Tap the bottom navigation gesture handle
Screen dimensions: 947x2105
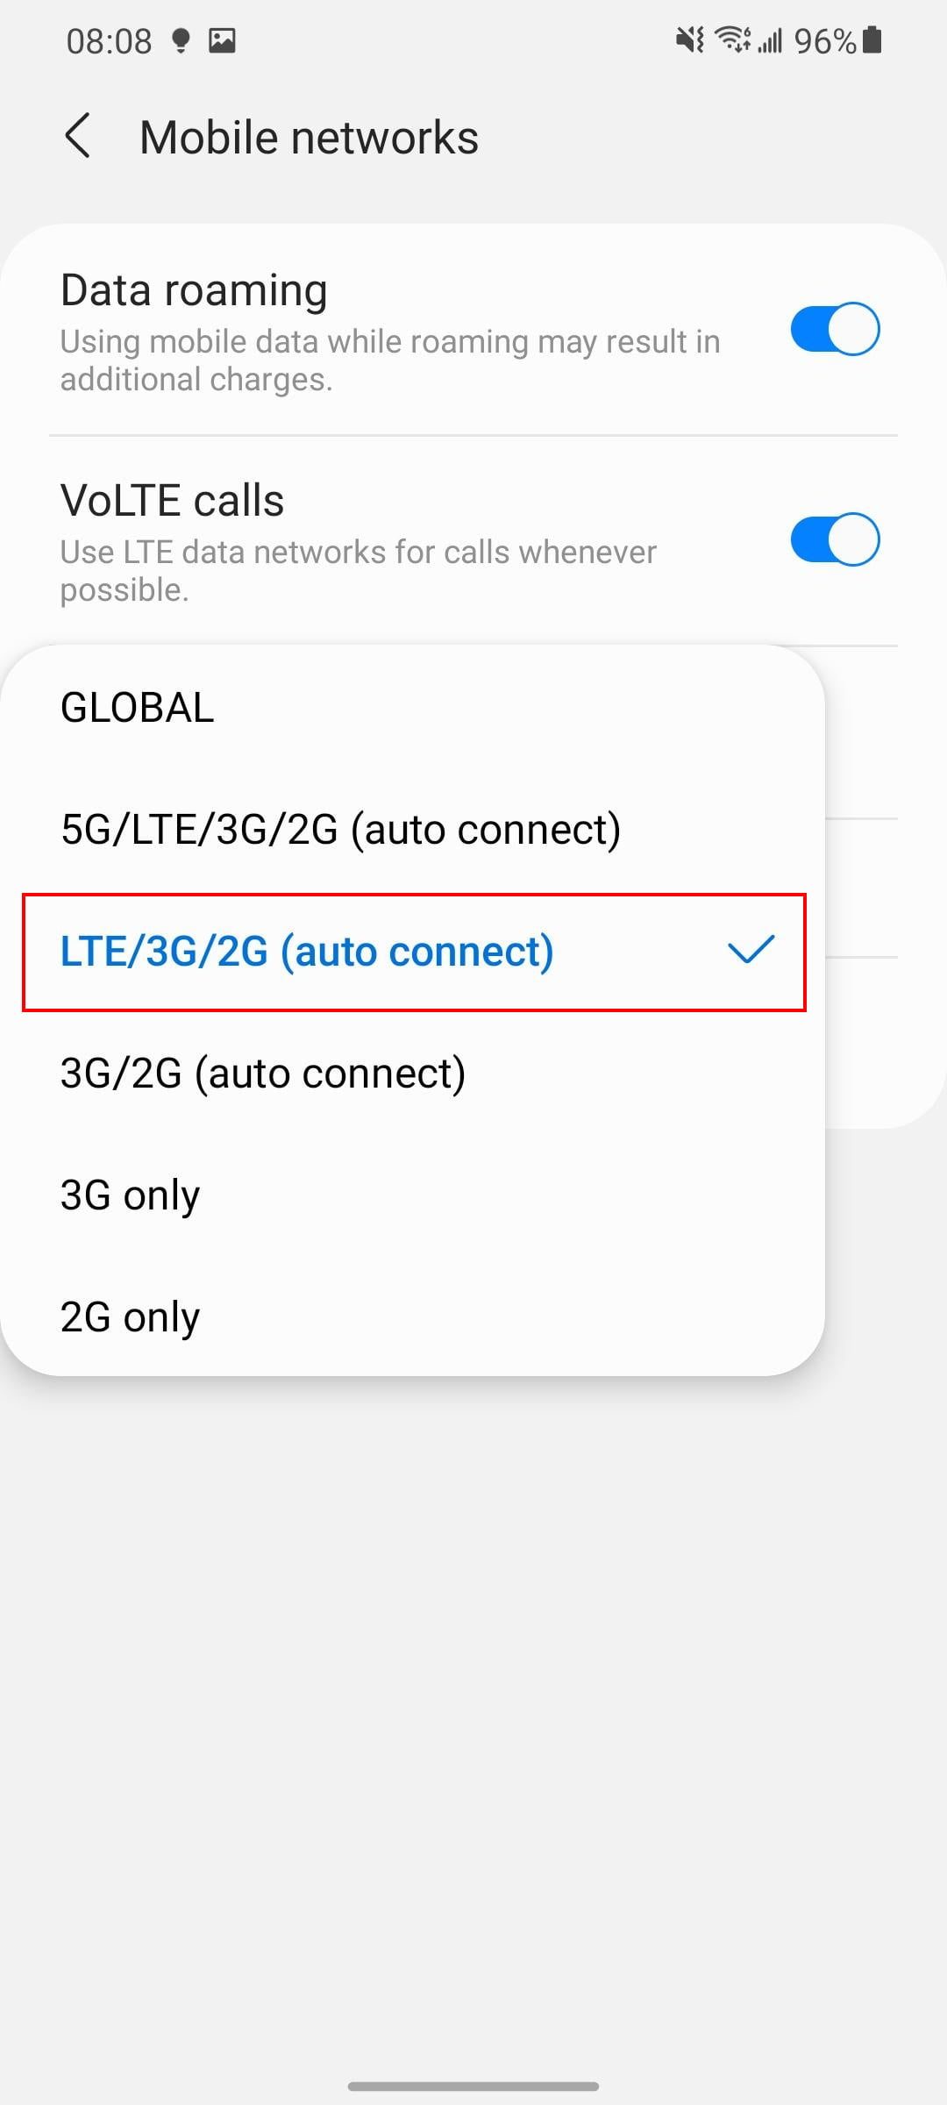pyautogui.click(x=473, y=2086)
